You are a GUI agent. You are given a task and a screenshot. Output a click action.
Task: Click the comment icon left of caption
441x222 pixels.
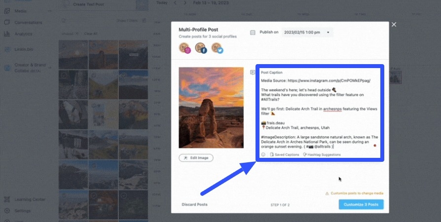tap(253, 72)
